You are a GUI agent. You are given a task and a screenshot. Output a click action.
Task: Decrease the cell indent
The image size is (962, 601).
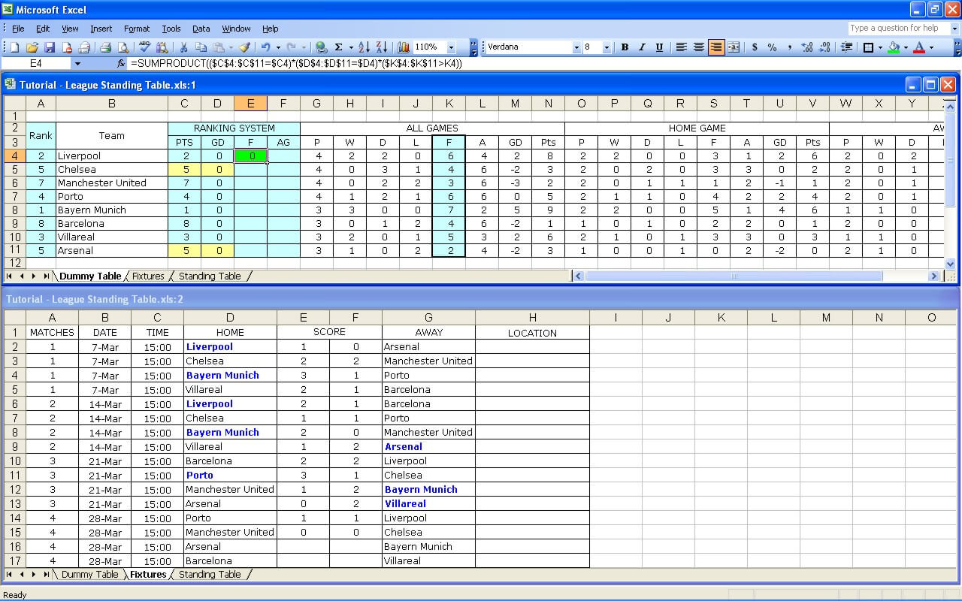(846, 47)
